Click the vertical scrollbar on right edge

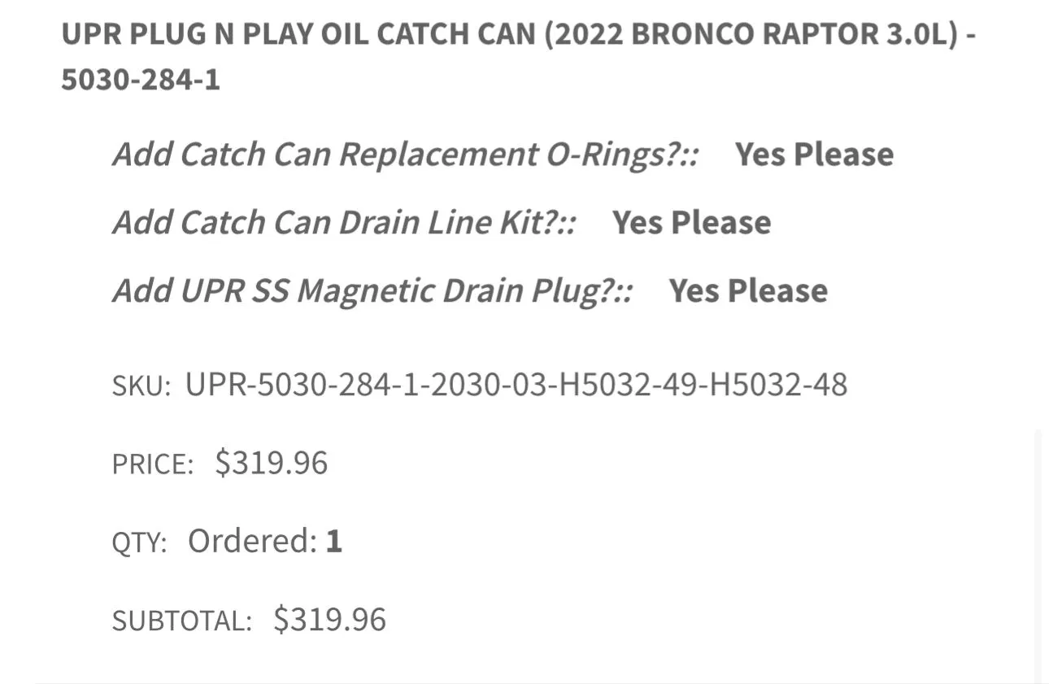pos(1037,556)
